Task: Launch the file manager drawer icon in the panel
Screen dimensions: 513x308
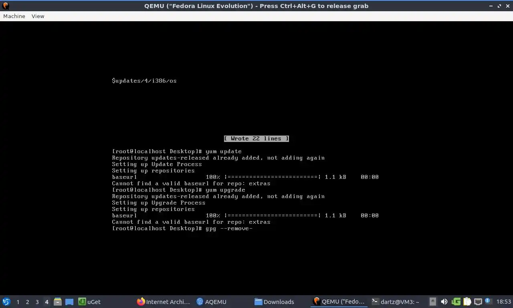Action: (58, 302)
